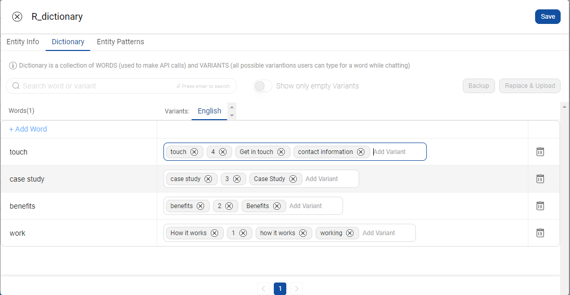Screen dimensions: 570x295
Task: Remove the capitalized 'Benefits' variant
Action: point(277,206)
